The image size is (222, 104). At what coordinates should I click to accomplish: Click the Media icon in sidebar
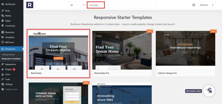coord(3,16)
